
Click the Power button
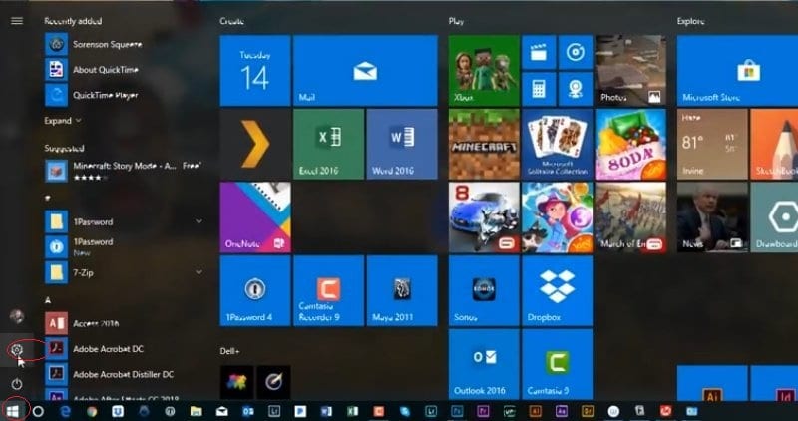tap(17, 384)
